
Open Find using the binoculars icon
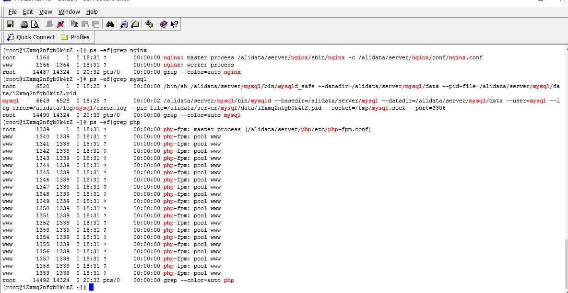click(x=110, y=24)
